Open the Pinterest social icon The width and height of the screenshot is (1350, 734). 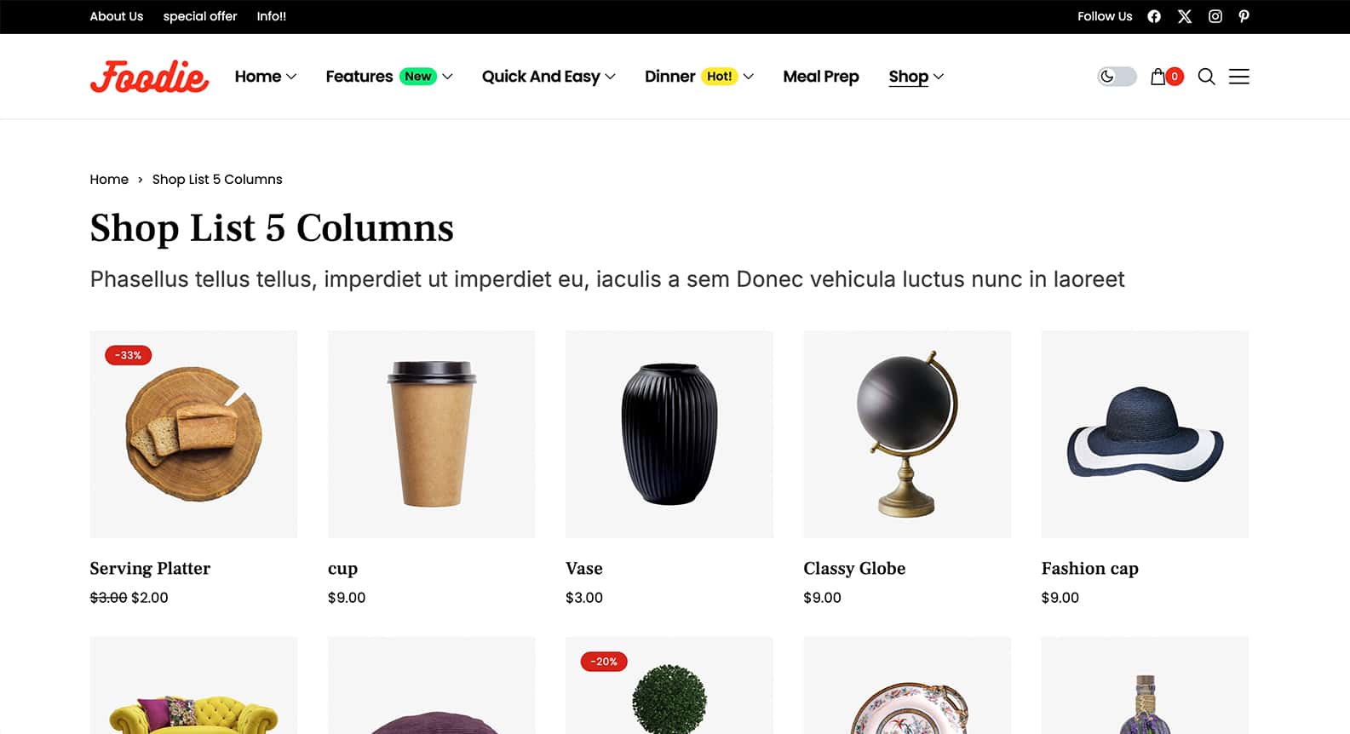1244,16
